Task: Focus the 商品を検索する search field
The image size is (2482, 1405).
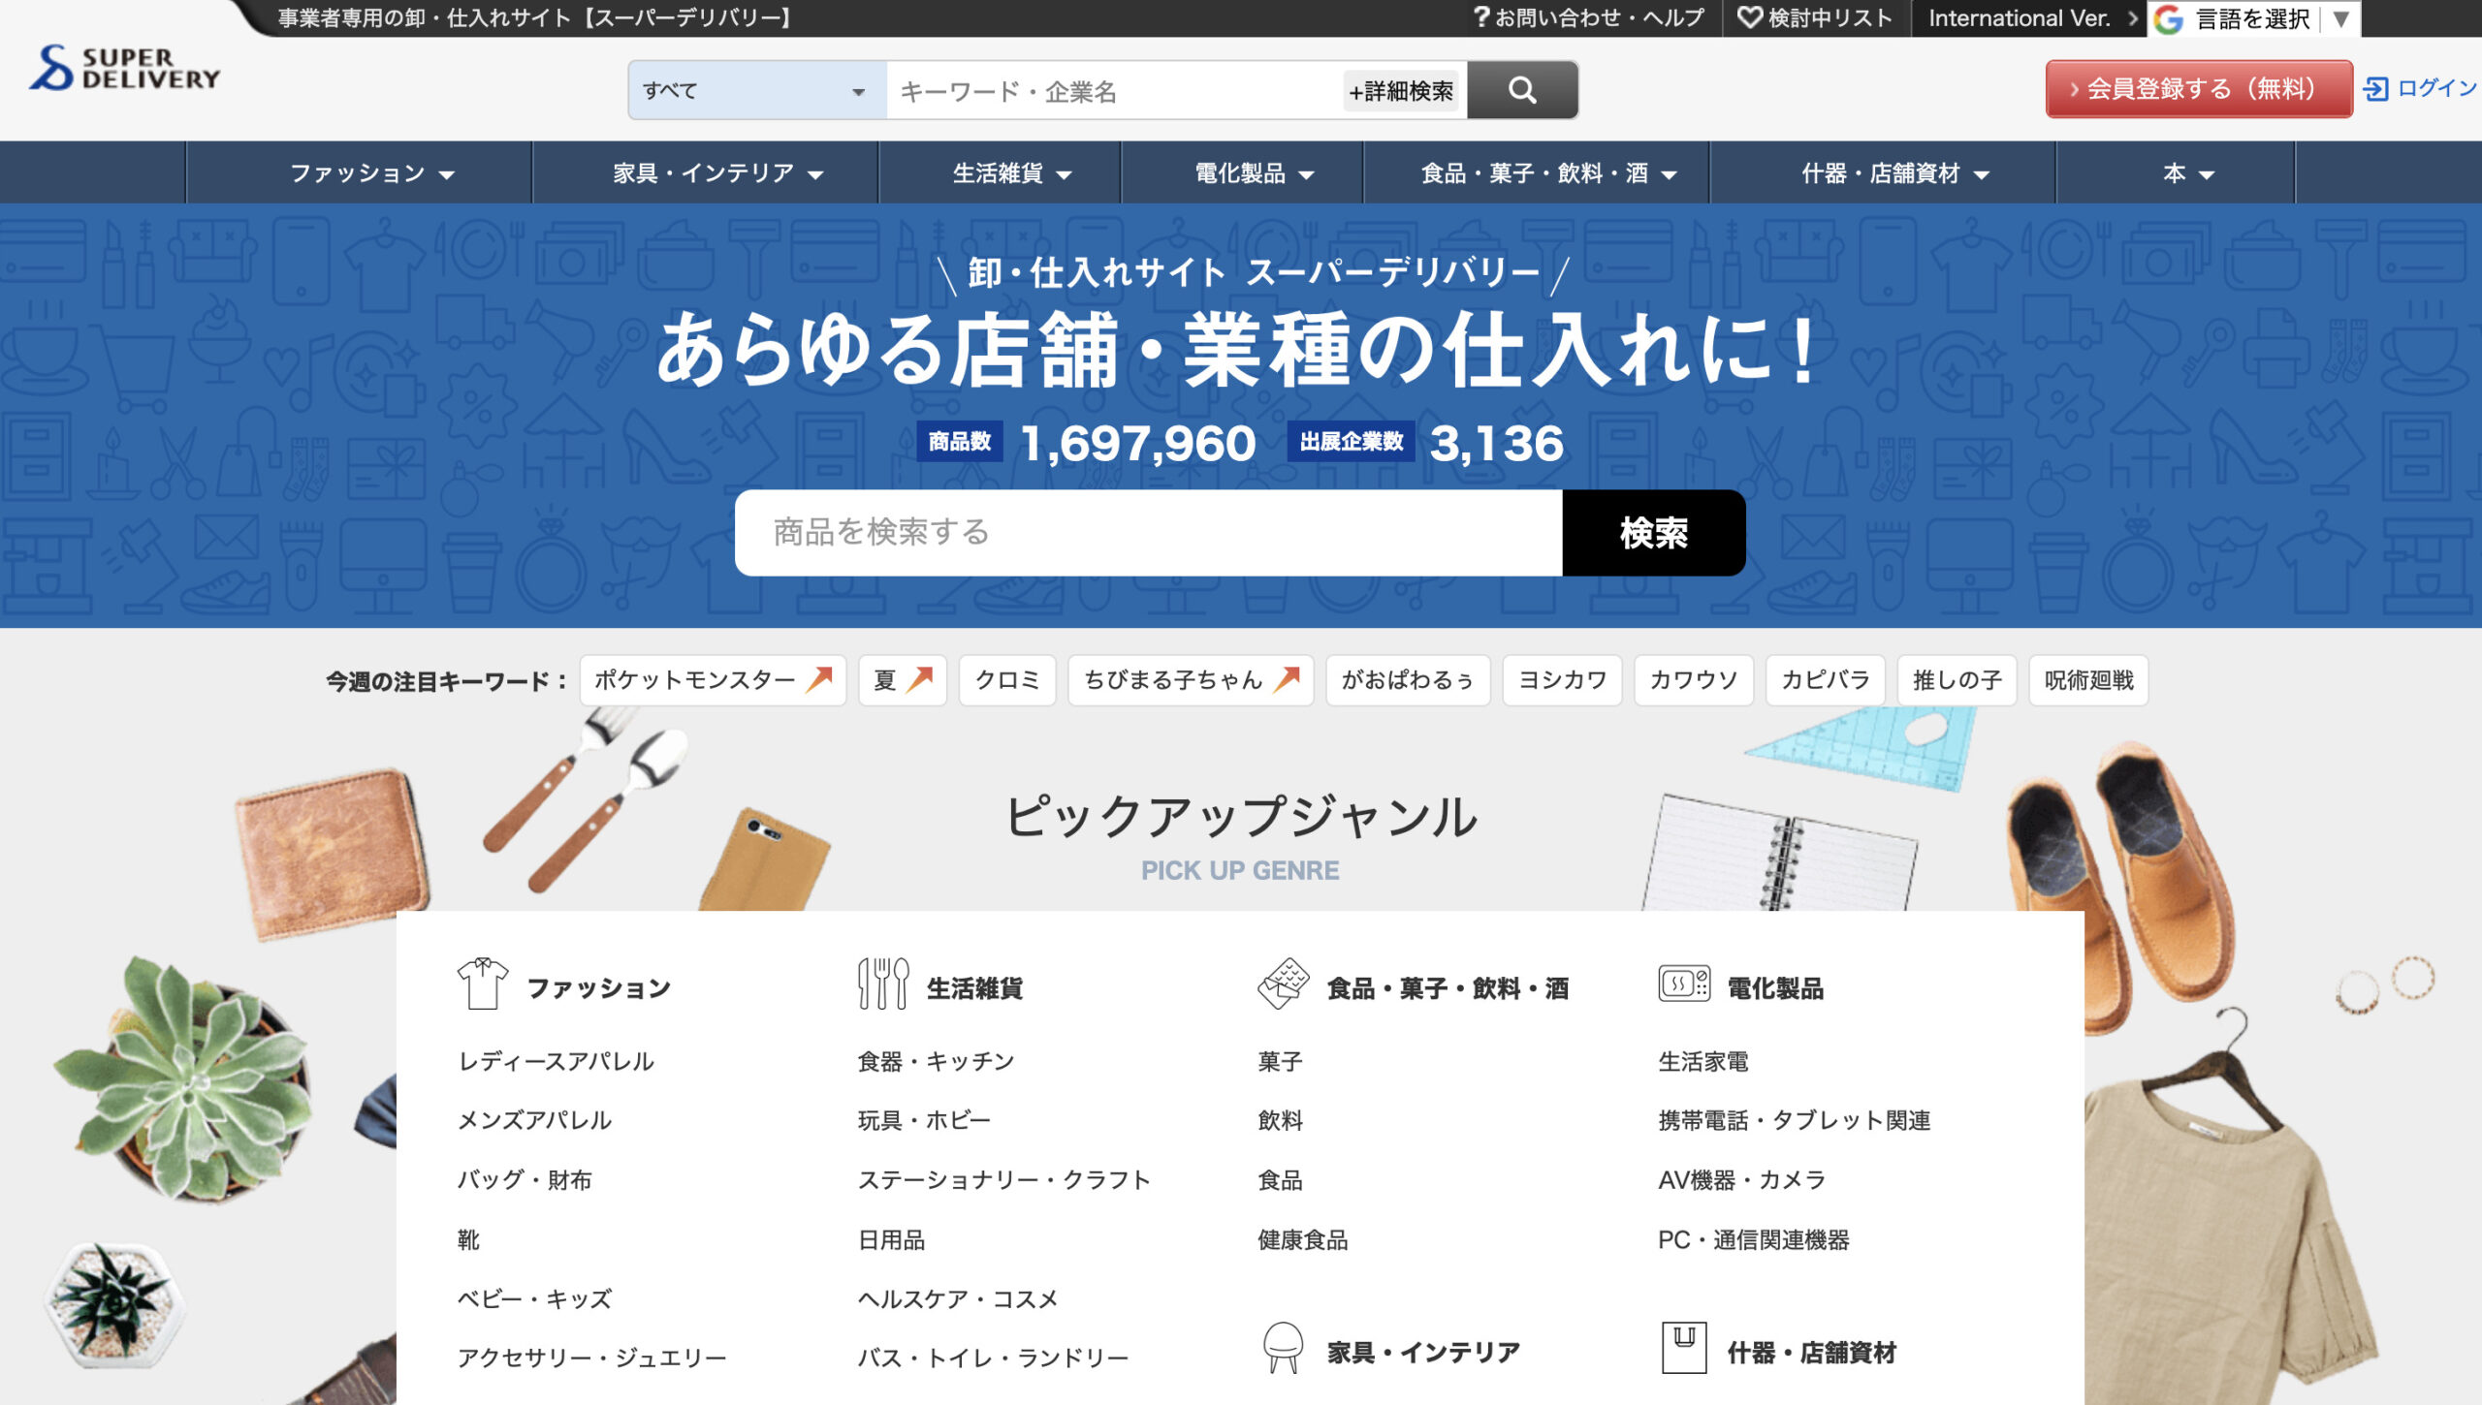Action: 1149,533
